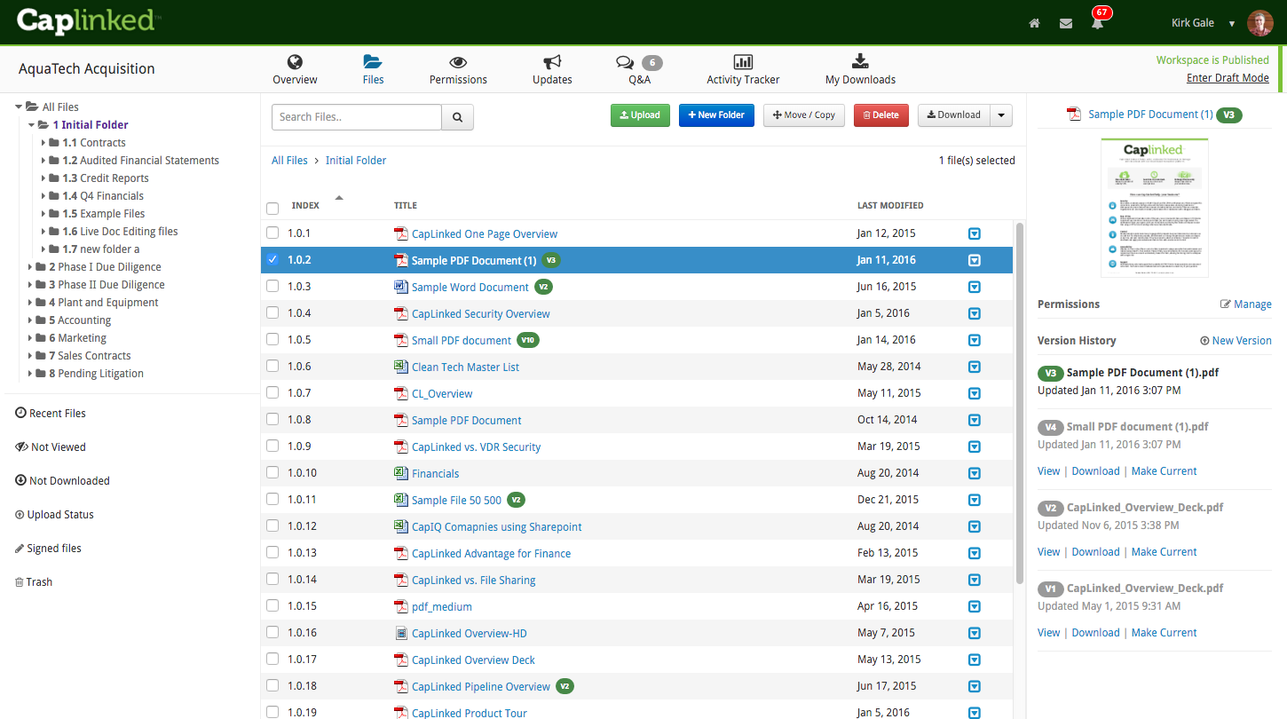The width and height of the screenshot is (1287, 719).
Task: Click the PDF icon beside pdf_medium
Action: 400,606
